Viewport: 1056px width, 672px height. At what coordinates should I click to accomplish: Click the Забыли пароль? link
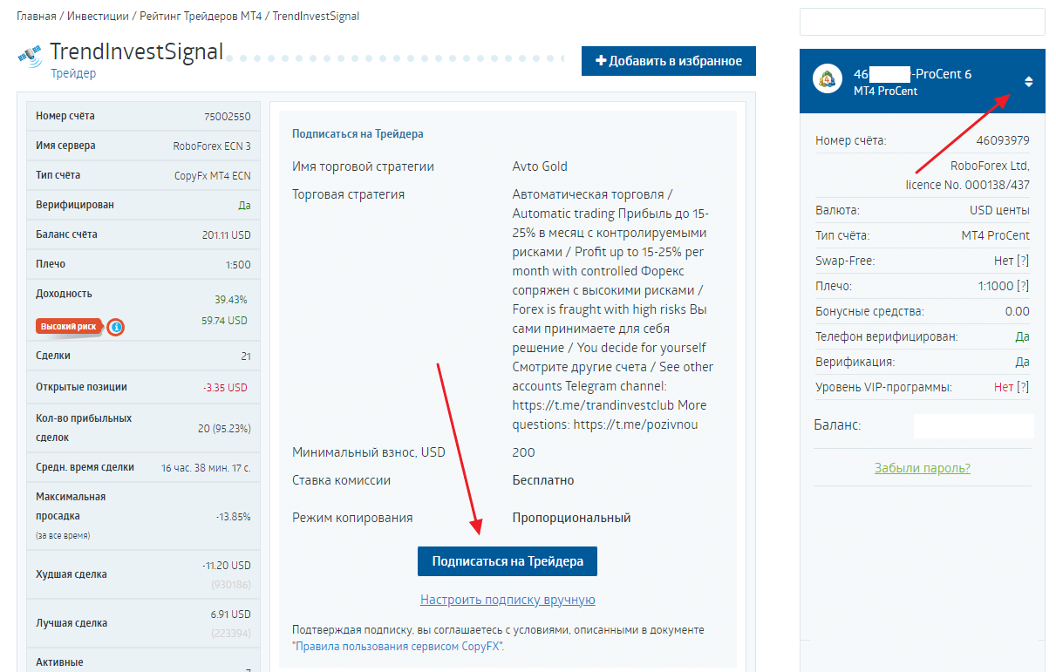point(923,468)
